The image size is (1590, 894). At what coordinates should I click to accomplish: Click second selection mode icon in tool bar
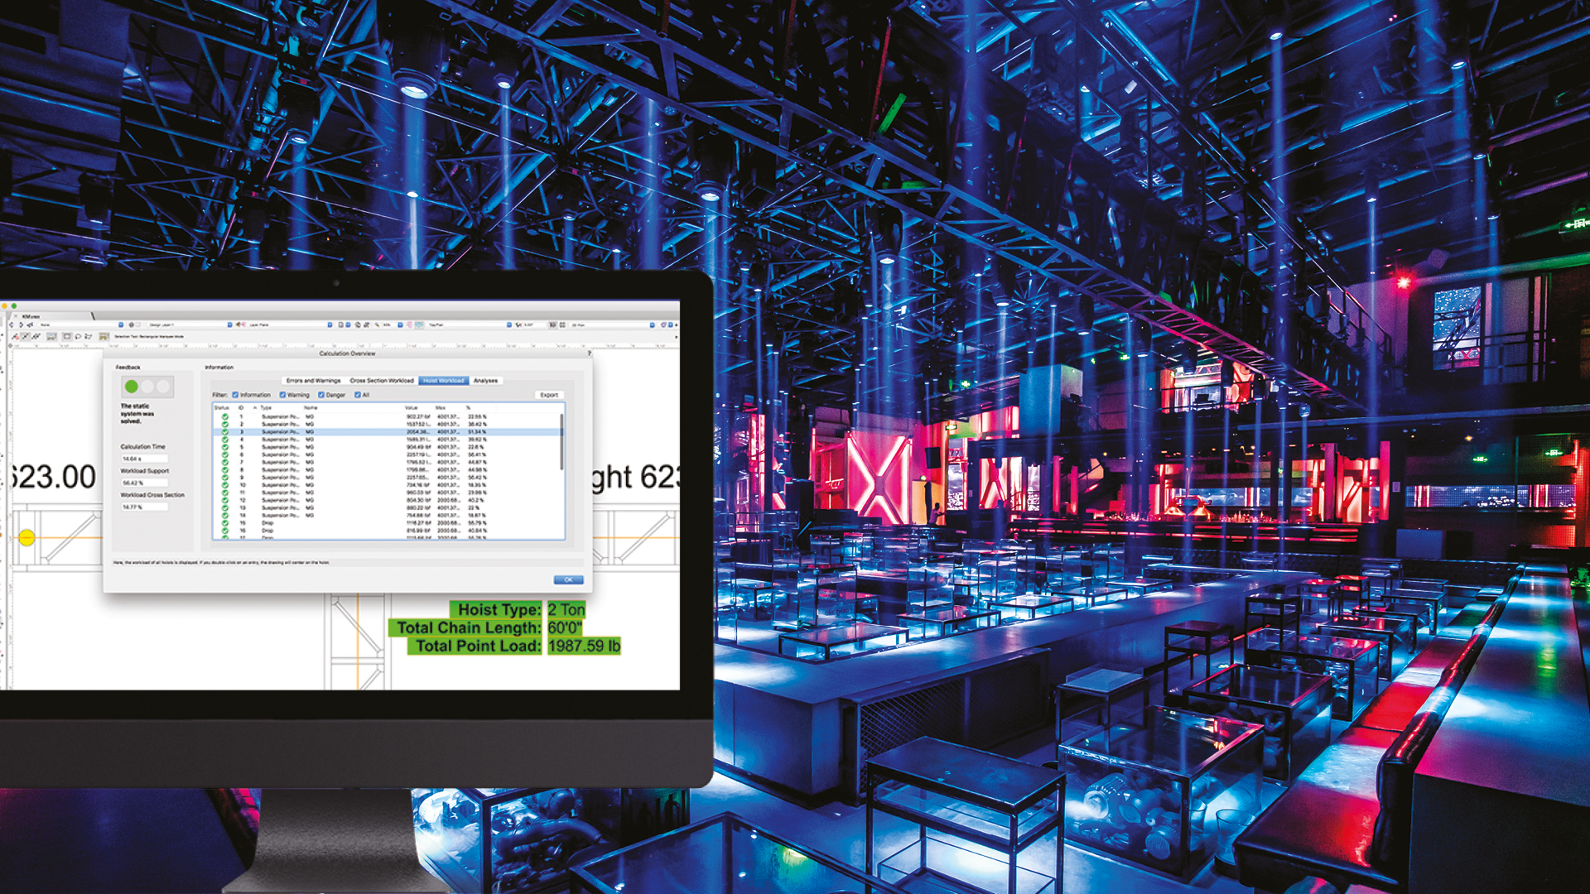click(x=25, y=336)
